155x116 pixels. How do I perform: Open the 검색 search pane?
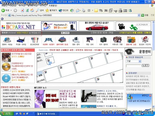40,11
